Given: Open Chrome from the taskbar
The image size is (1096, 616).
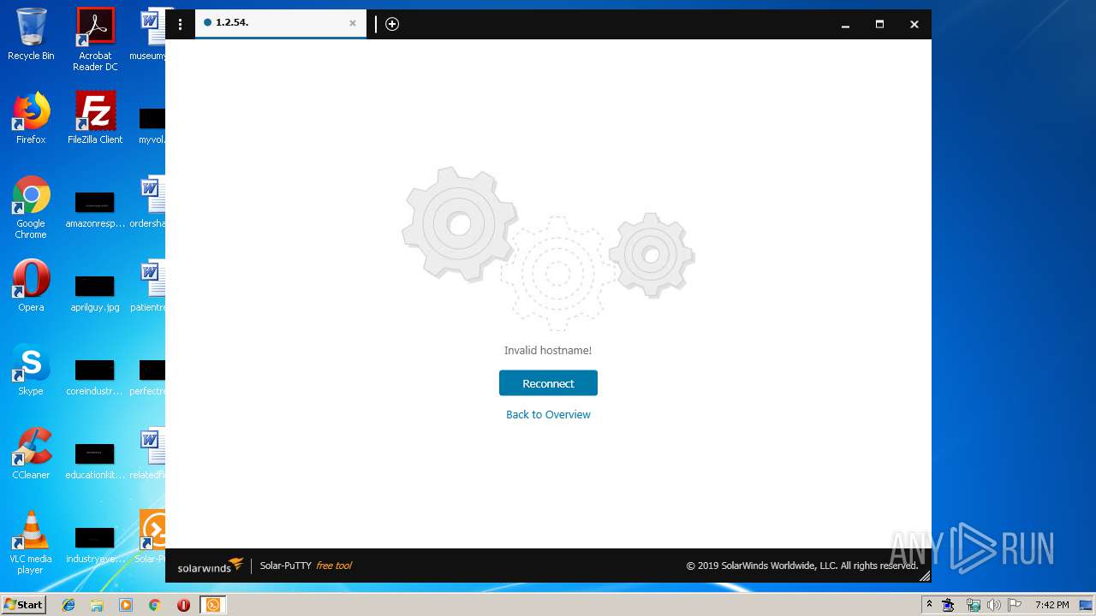Looking at the screenshot, I should click(154, 605).
